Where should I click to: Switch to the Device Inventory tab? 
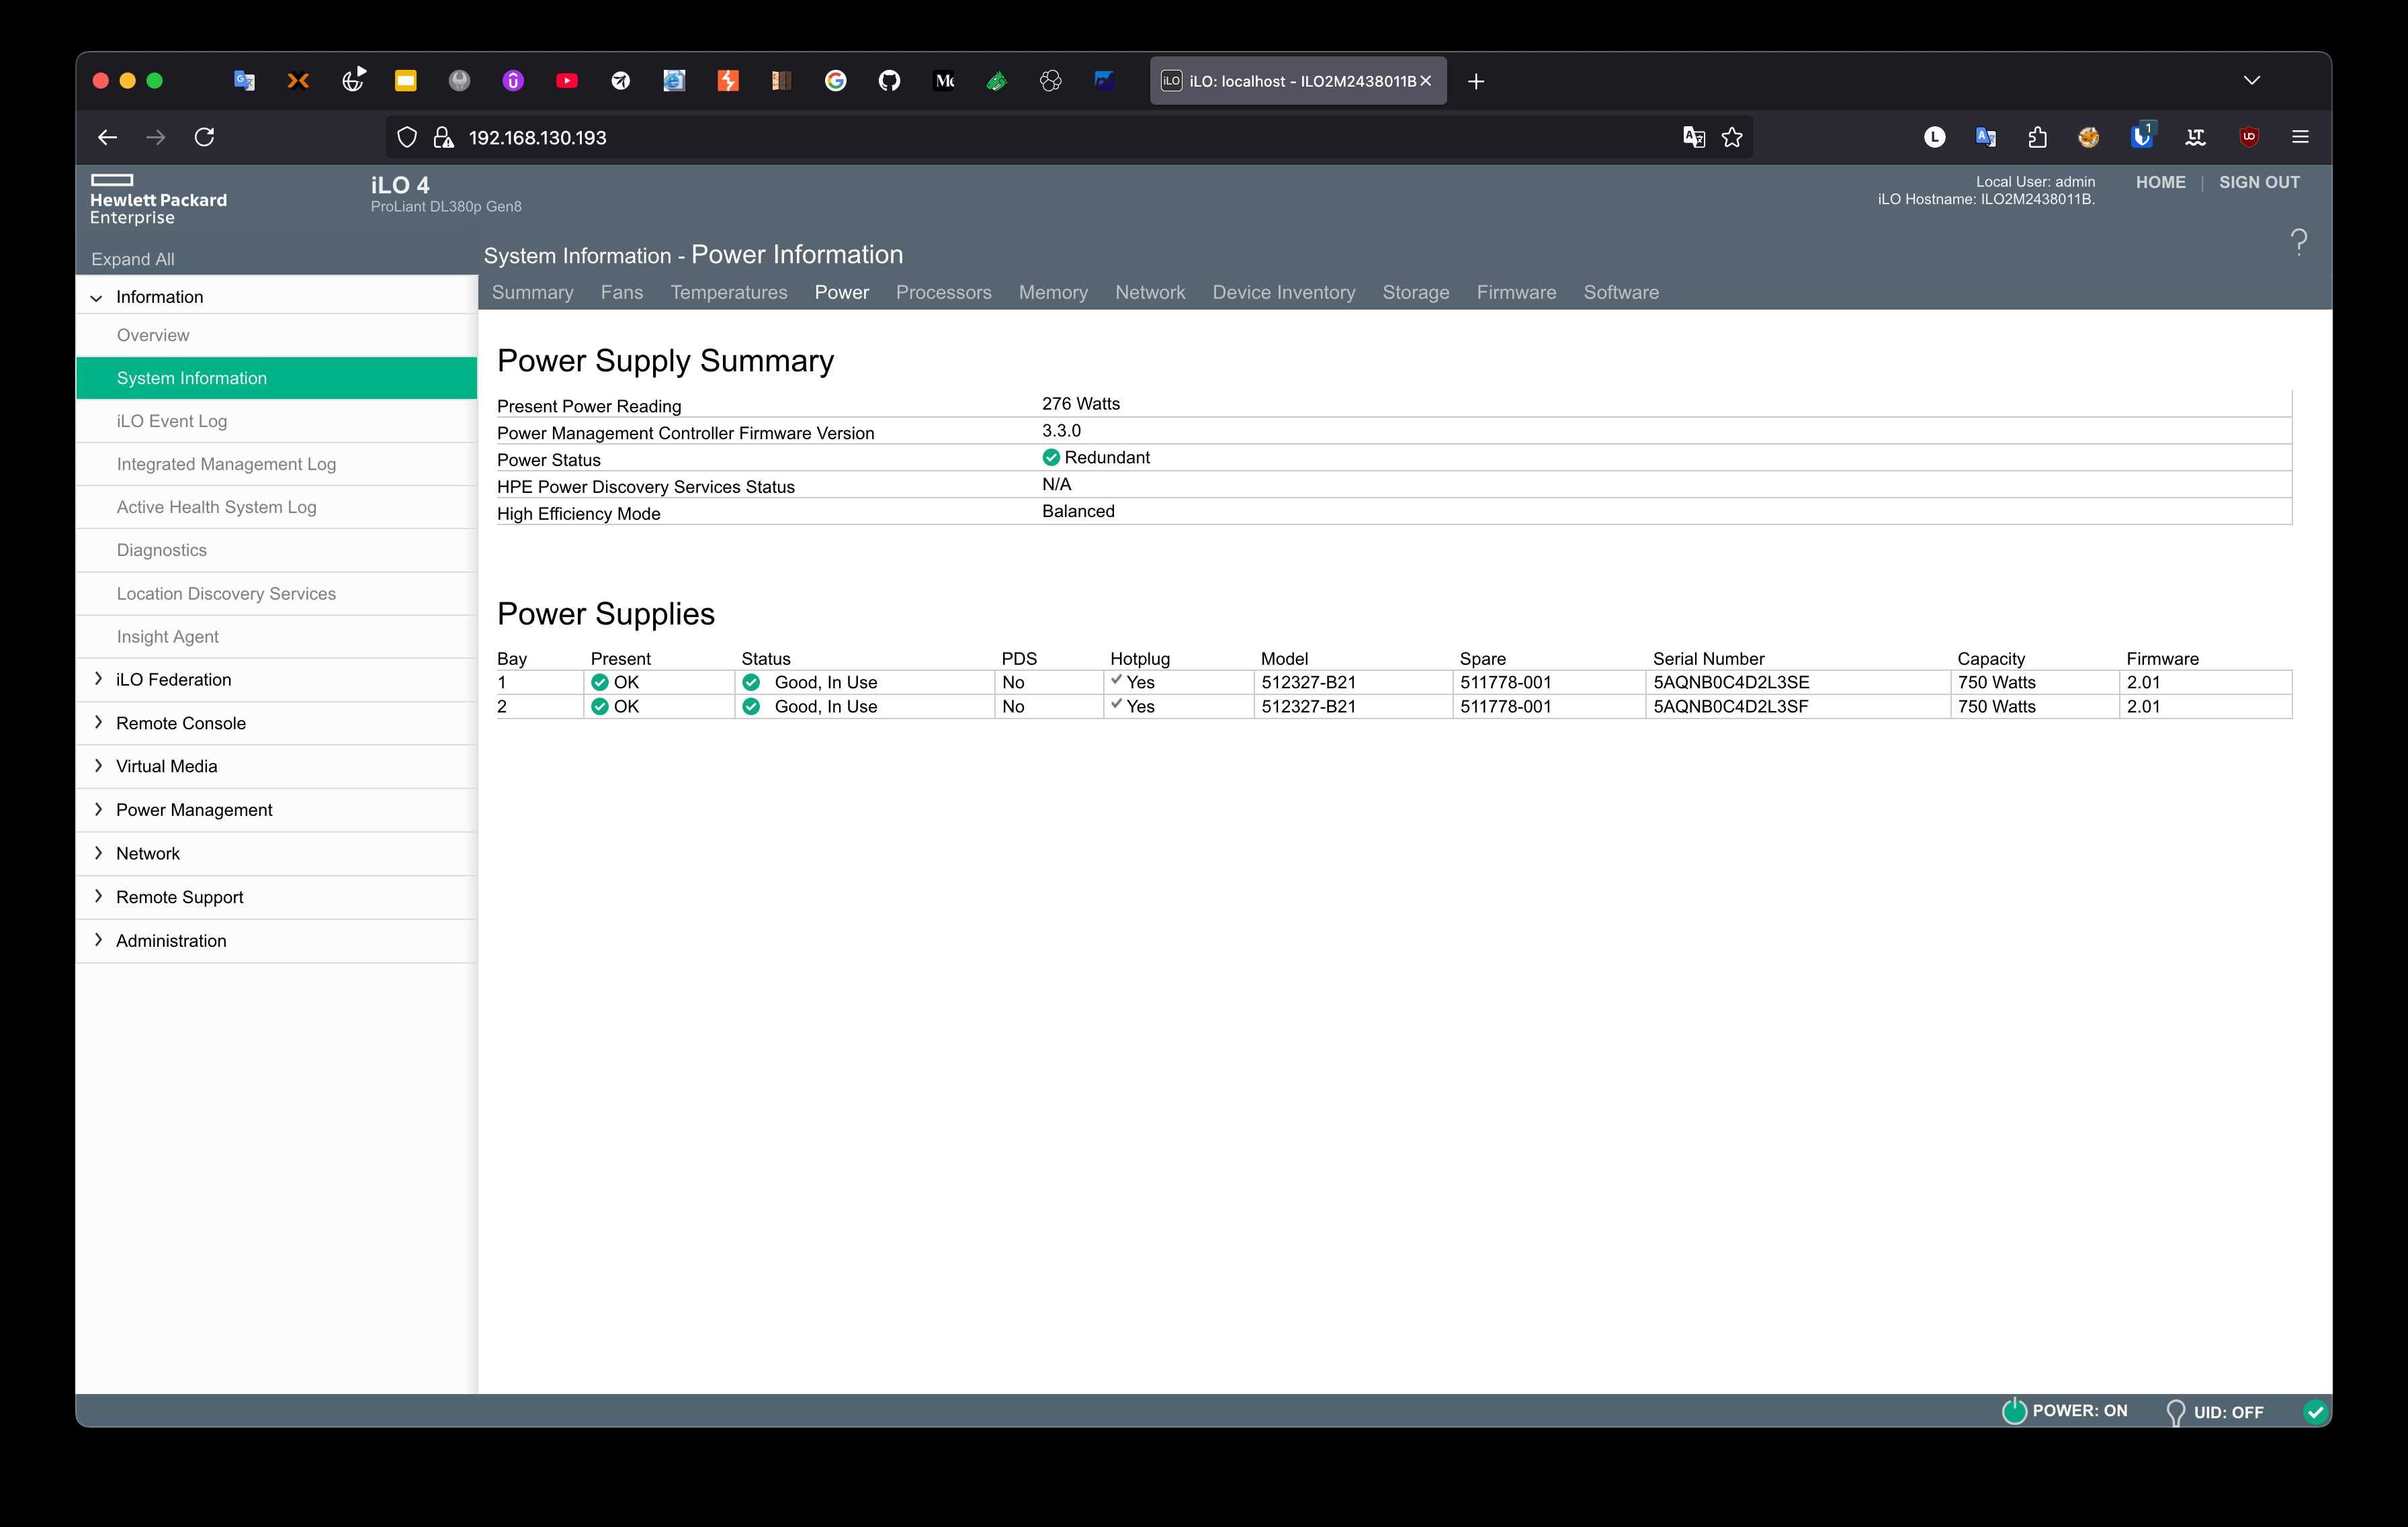point(1284,292)
